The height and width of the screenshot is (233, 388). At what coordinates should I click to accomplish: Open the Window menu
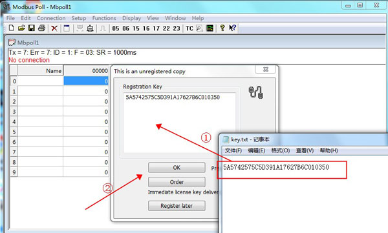pyautogui.click(x=175, y=18)
